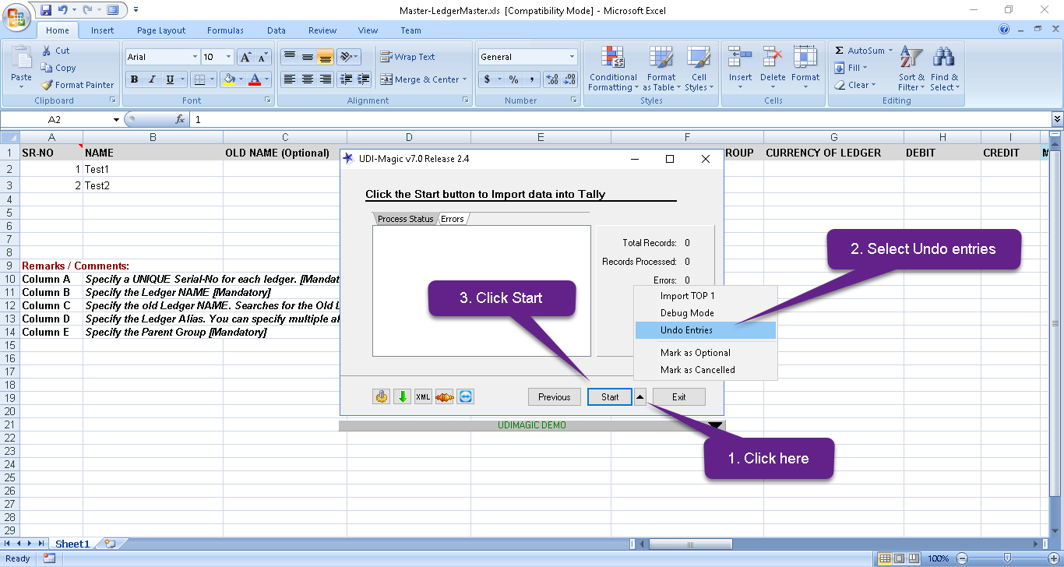Open the Page Layout ribbon tab
This screenshot has height=567, width=1064.
coord(161,30)
